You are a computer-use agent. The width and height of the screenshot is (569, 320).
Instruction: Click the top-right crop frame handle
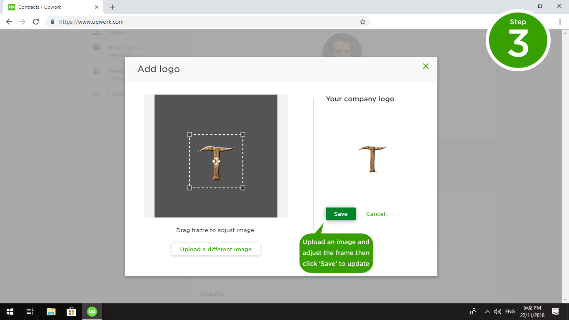pos(243,135)
